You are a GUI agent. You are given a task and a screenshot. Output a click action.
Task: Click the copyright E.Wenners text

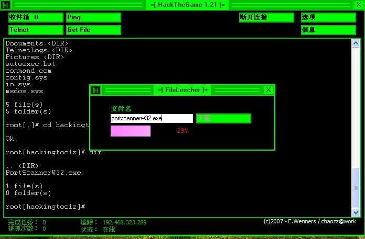tap(310, 221)
